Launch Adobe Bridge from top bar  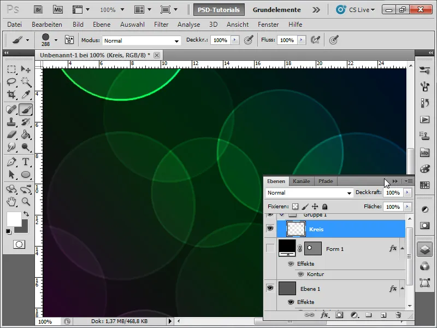(38, 10)
